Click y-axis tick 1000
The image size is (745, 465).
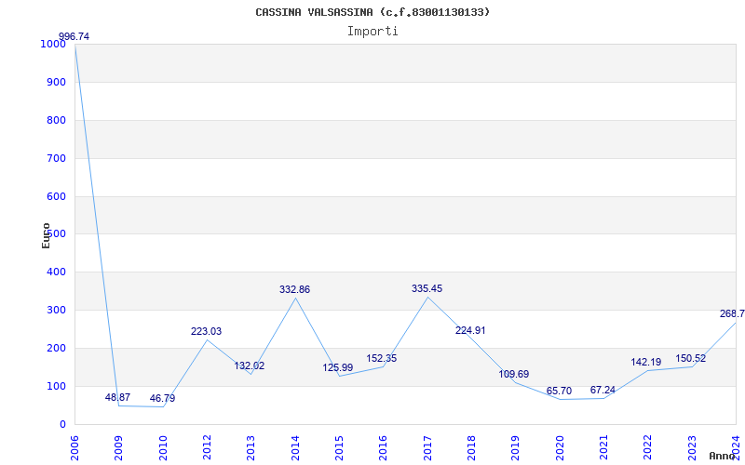(53, 44)
